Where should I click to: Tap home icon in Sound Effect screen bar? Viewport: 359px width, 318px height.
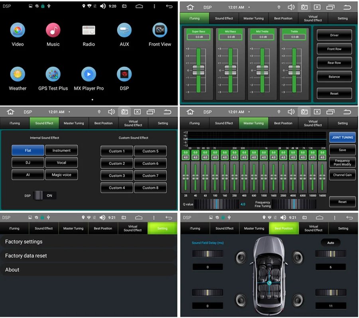(10, 112)
